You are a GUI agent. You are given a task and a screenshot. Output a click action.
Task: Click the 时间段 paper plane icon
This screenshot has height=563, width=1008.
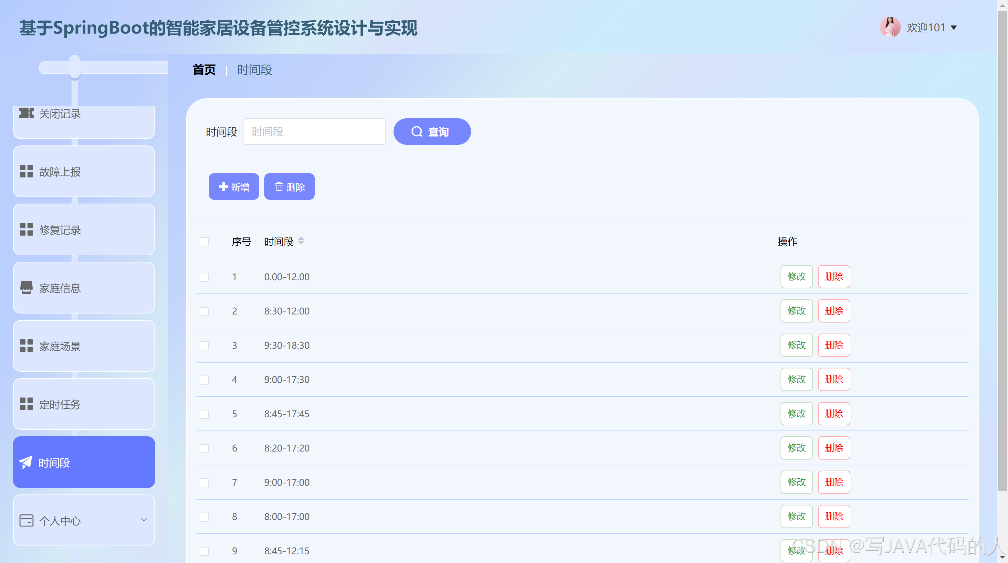tap(26, 462)
